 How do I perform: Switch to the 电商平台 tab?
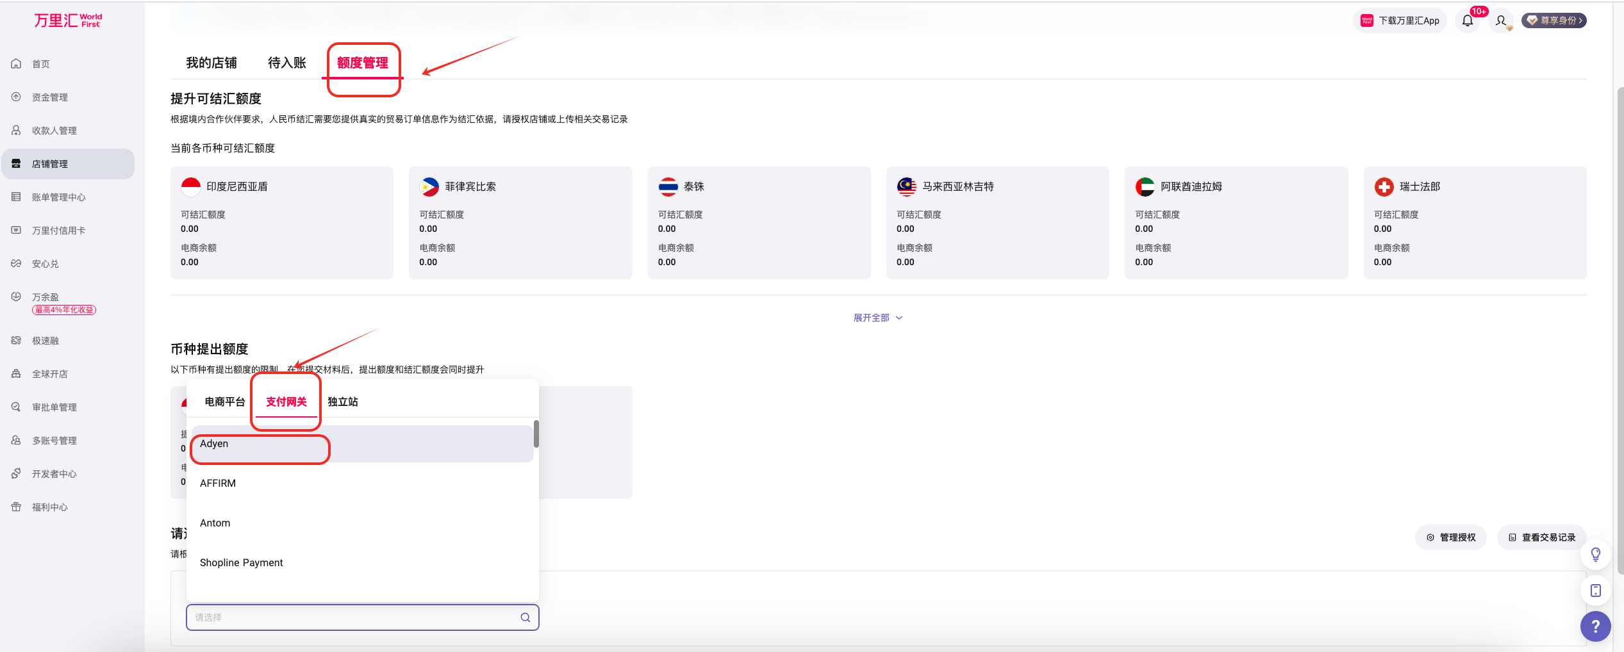[225, 402]
